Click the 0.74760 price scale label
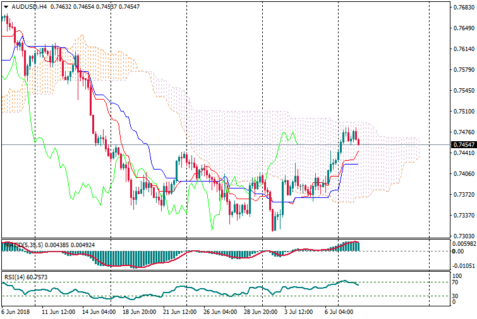The width and height of the screenshot is (477, 319). click(x=463, y=132)
